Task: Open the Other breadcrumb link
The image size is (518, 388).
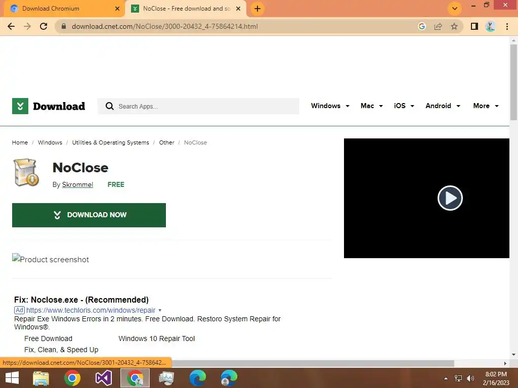Action: [166, 142]
